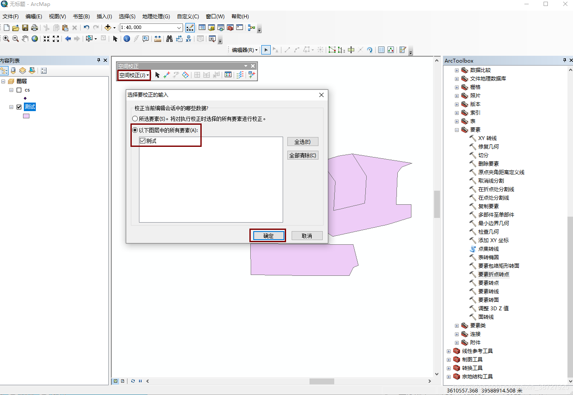Select the Pan hand tool
This screenshot has height=395, width=573.
pos(25,39)
